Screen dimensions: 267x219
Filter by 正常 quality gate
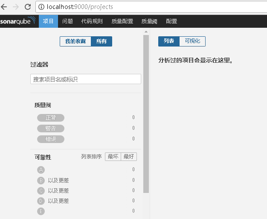(x=51, y=118)
